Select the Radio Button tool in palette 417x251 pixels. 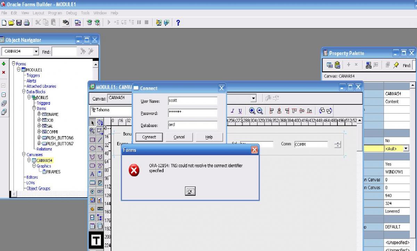(x=92, y=191)
